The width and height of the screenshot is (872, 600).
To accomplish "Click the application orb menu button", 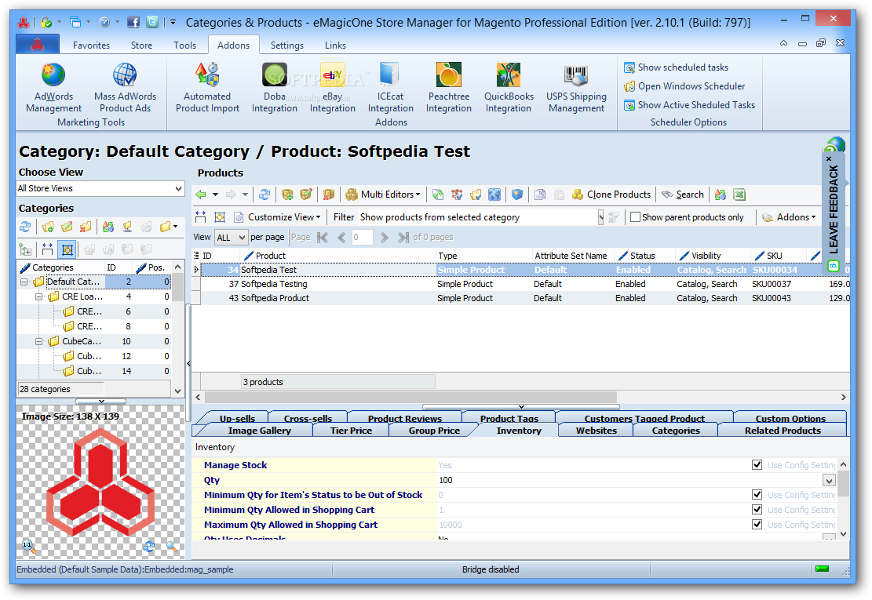I will pyautogui.click(x=38, y=45).
